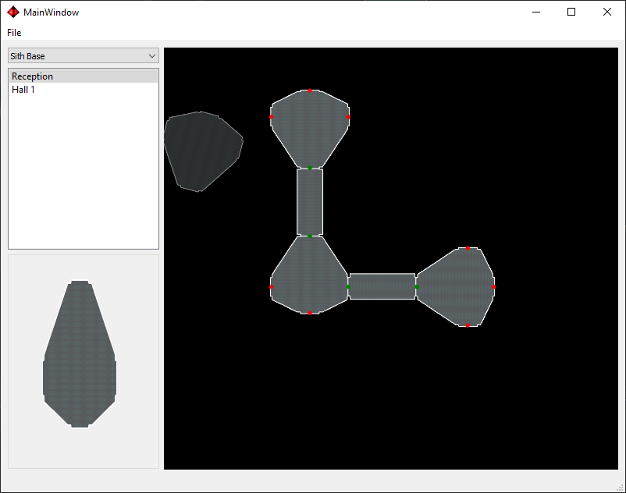Click the red hook at top of the upper room

(x=310, y=91)
